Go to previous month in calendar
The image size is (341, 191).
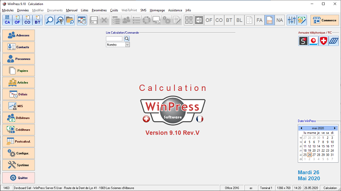coord(302,128)
